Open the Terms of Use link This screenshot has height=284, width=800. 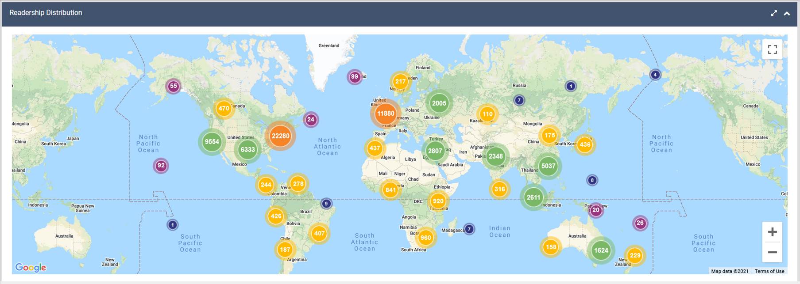coord(769,271)
